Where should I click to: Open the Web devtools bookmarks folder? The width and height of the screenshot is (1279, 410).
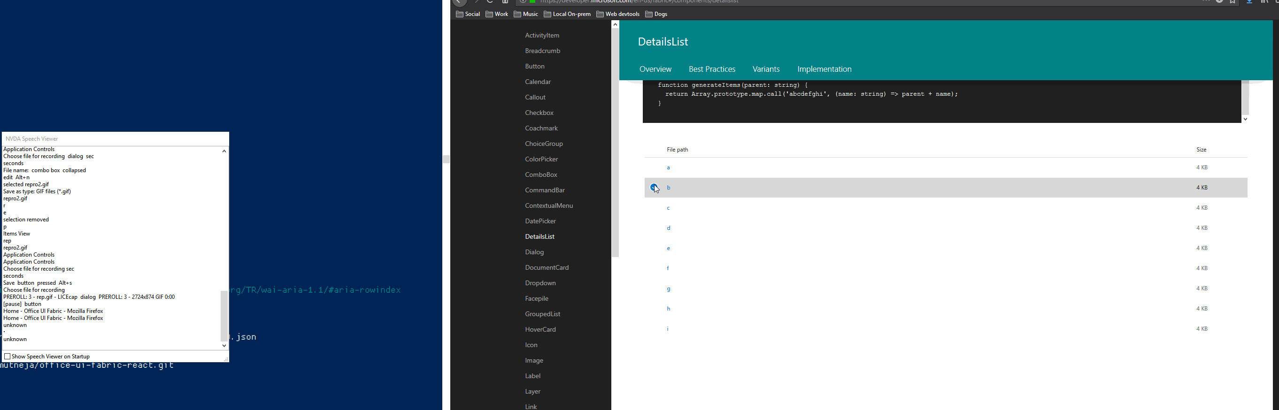617,14
